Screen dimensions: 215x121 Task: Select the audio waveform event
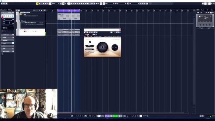[69, 32]
